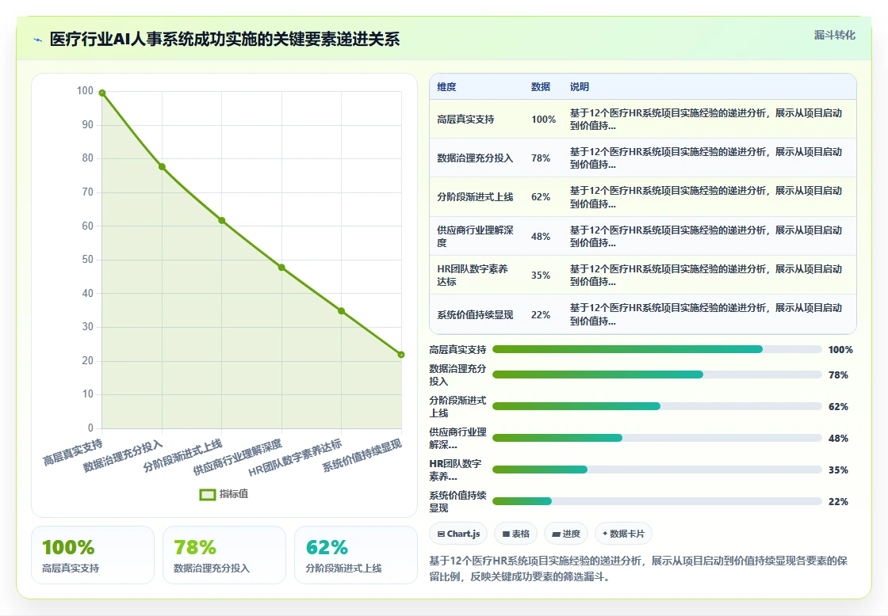Image resolution: width=888 pixels, height=616 pixels.
Task: Click the 高层真实支持 progress bar
Action: tap(657, 350)
